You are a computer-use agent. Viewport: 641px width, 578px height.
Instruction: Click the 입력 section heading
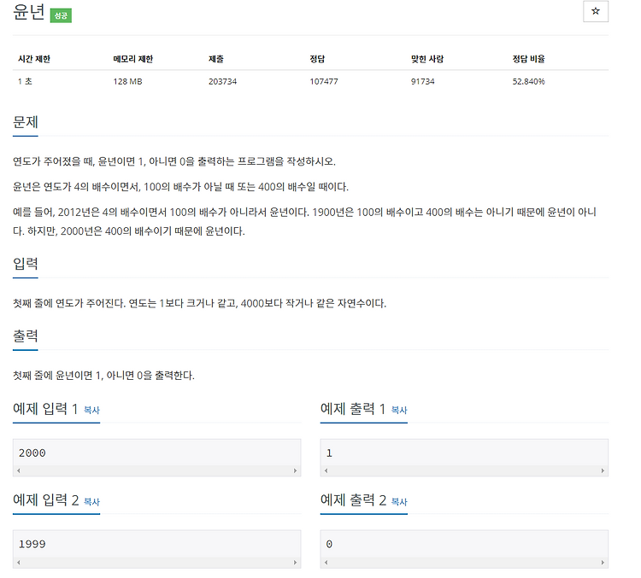26,264
